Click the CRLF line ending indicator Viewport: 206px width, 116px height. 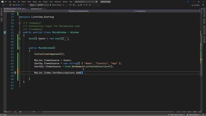point(200,112)
